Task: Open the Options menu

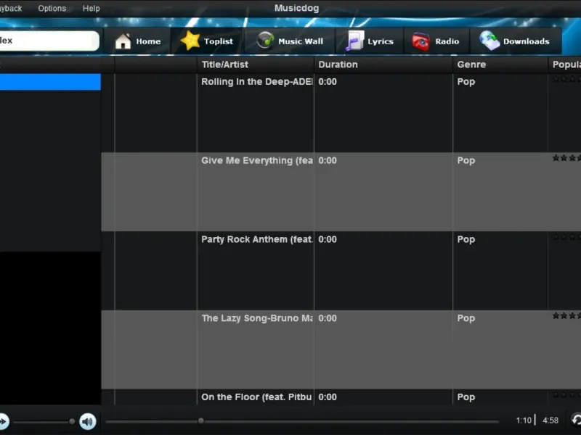Action: [x=52, y=8]
